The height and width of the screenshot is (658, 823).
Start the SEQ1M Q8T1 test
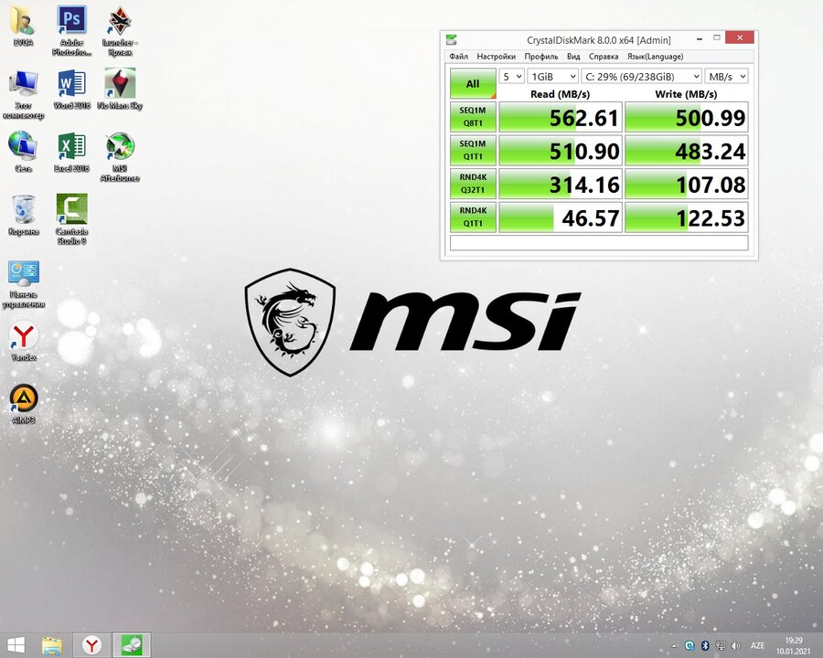473,118
